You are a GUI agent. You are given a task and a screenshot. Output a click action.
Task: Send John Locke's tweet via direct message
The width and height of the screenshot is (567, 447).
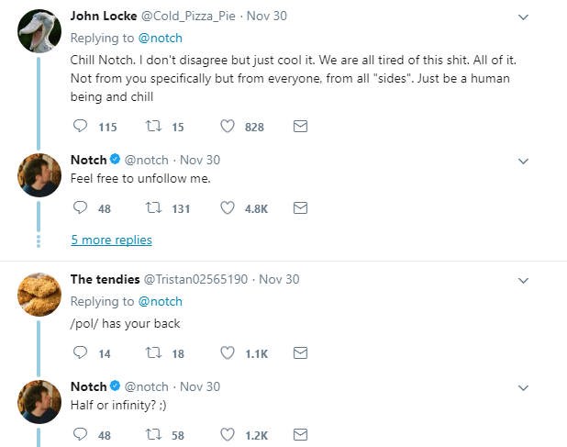(x=299, y=128)
